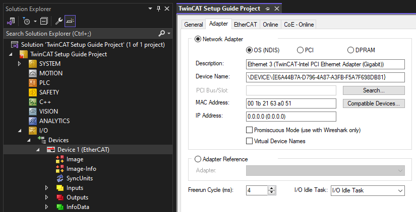This screenshot has height=212, width=416.
Task: Expand the SYSTEM tree node
Action: 19,64
